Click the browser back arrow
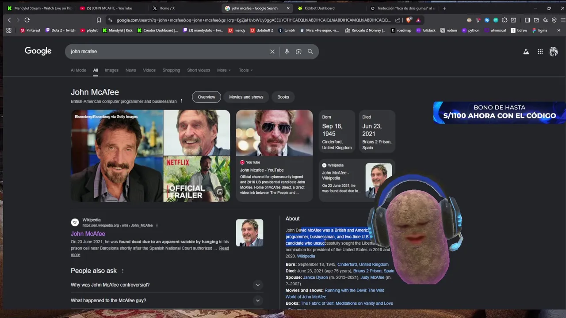 click(x=9, y=20)
